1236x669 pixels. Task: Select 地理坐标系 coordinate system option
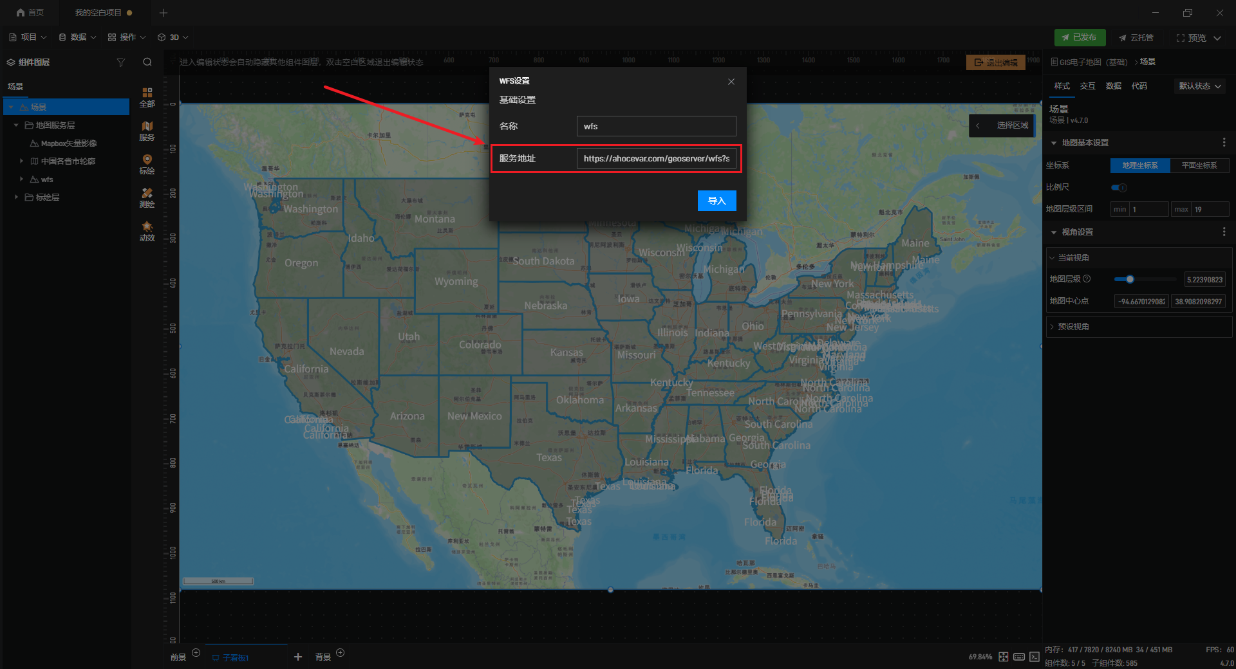coord(1139,166)
